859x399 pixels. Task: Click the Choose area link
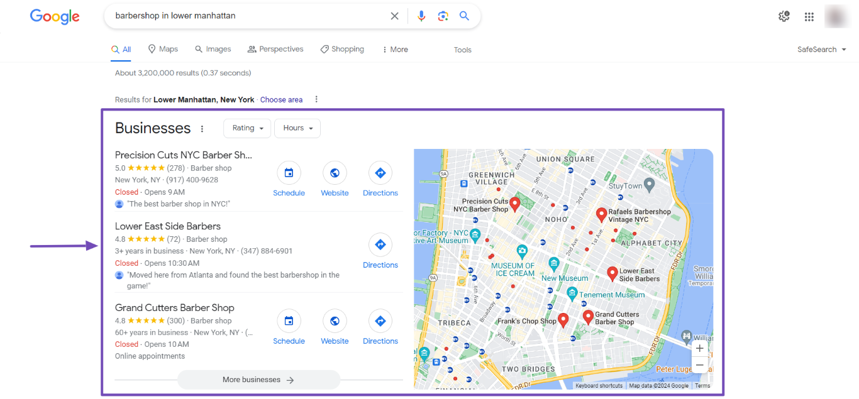(x=281, y=100)
